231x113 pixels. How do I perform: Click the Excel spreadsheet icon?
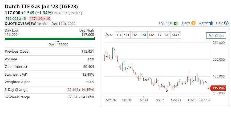[176, 23]
